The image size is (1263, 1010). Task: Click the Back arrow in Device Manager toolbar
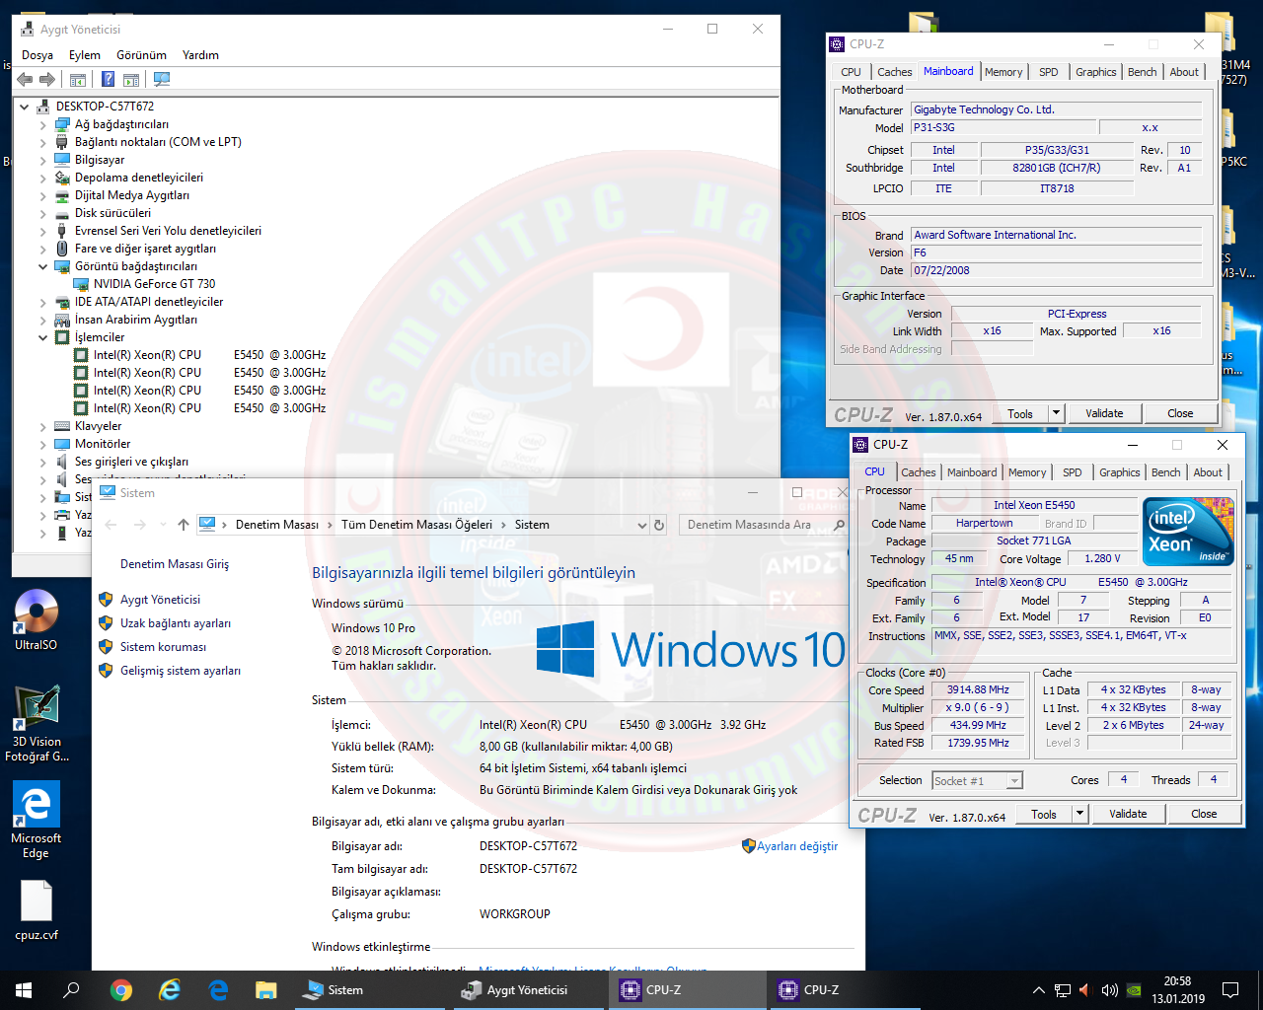pos(25,79)
